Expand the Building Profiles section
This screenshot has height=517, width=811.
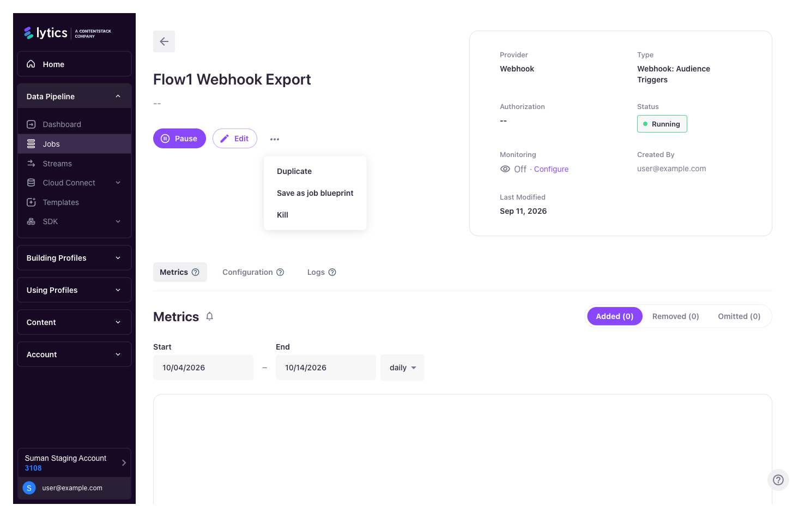pyautogui.click(x=74, y=258)
